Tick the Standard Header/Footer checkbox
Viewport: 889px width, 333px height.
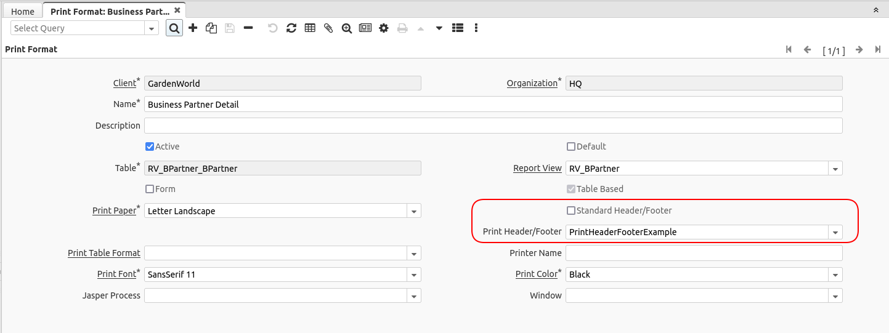571,211
